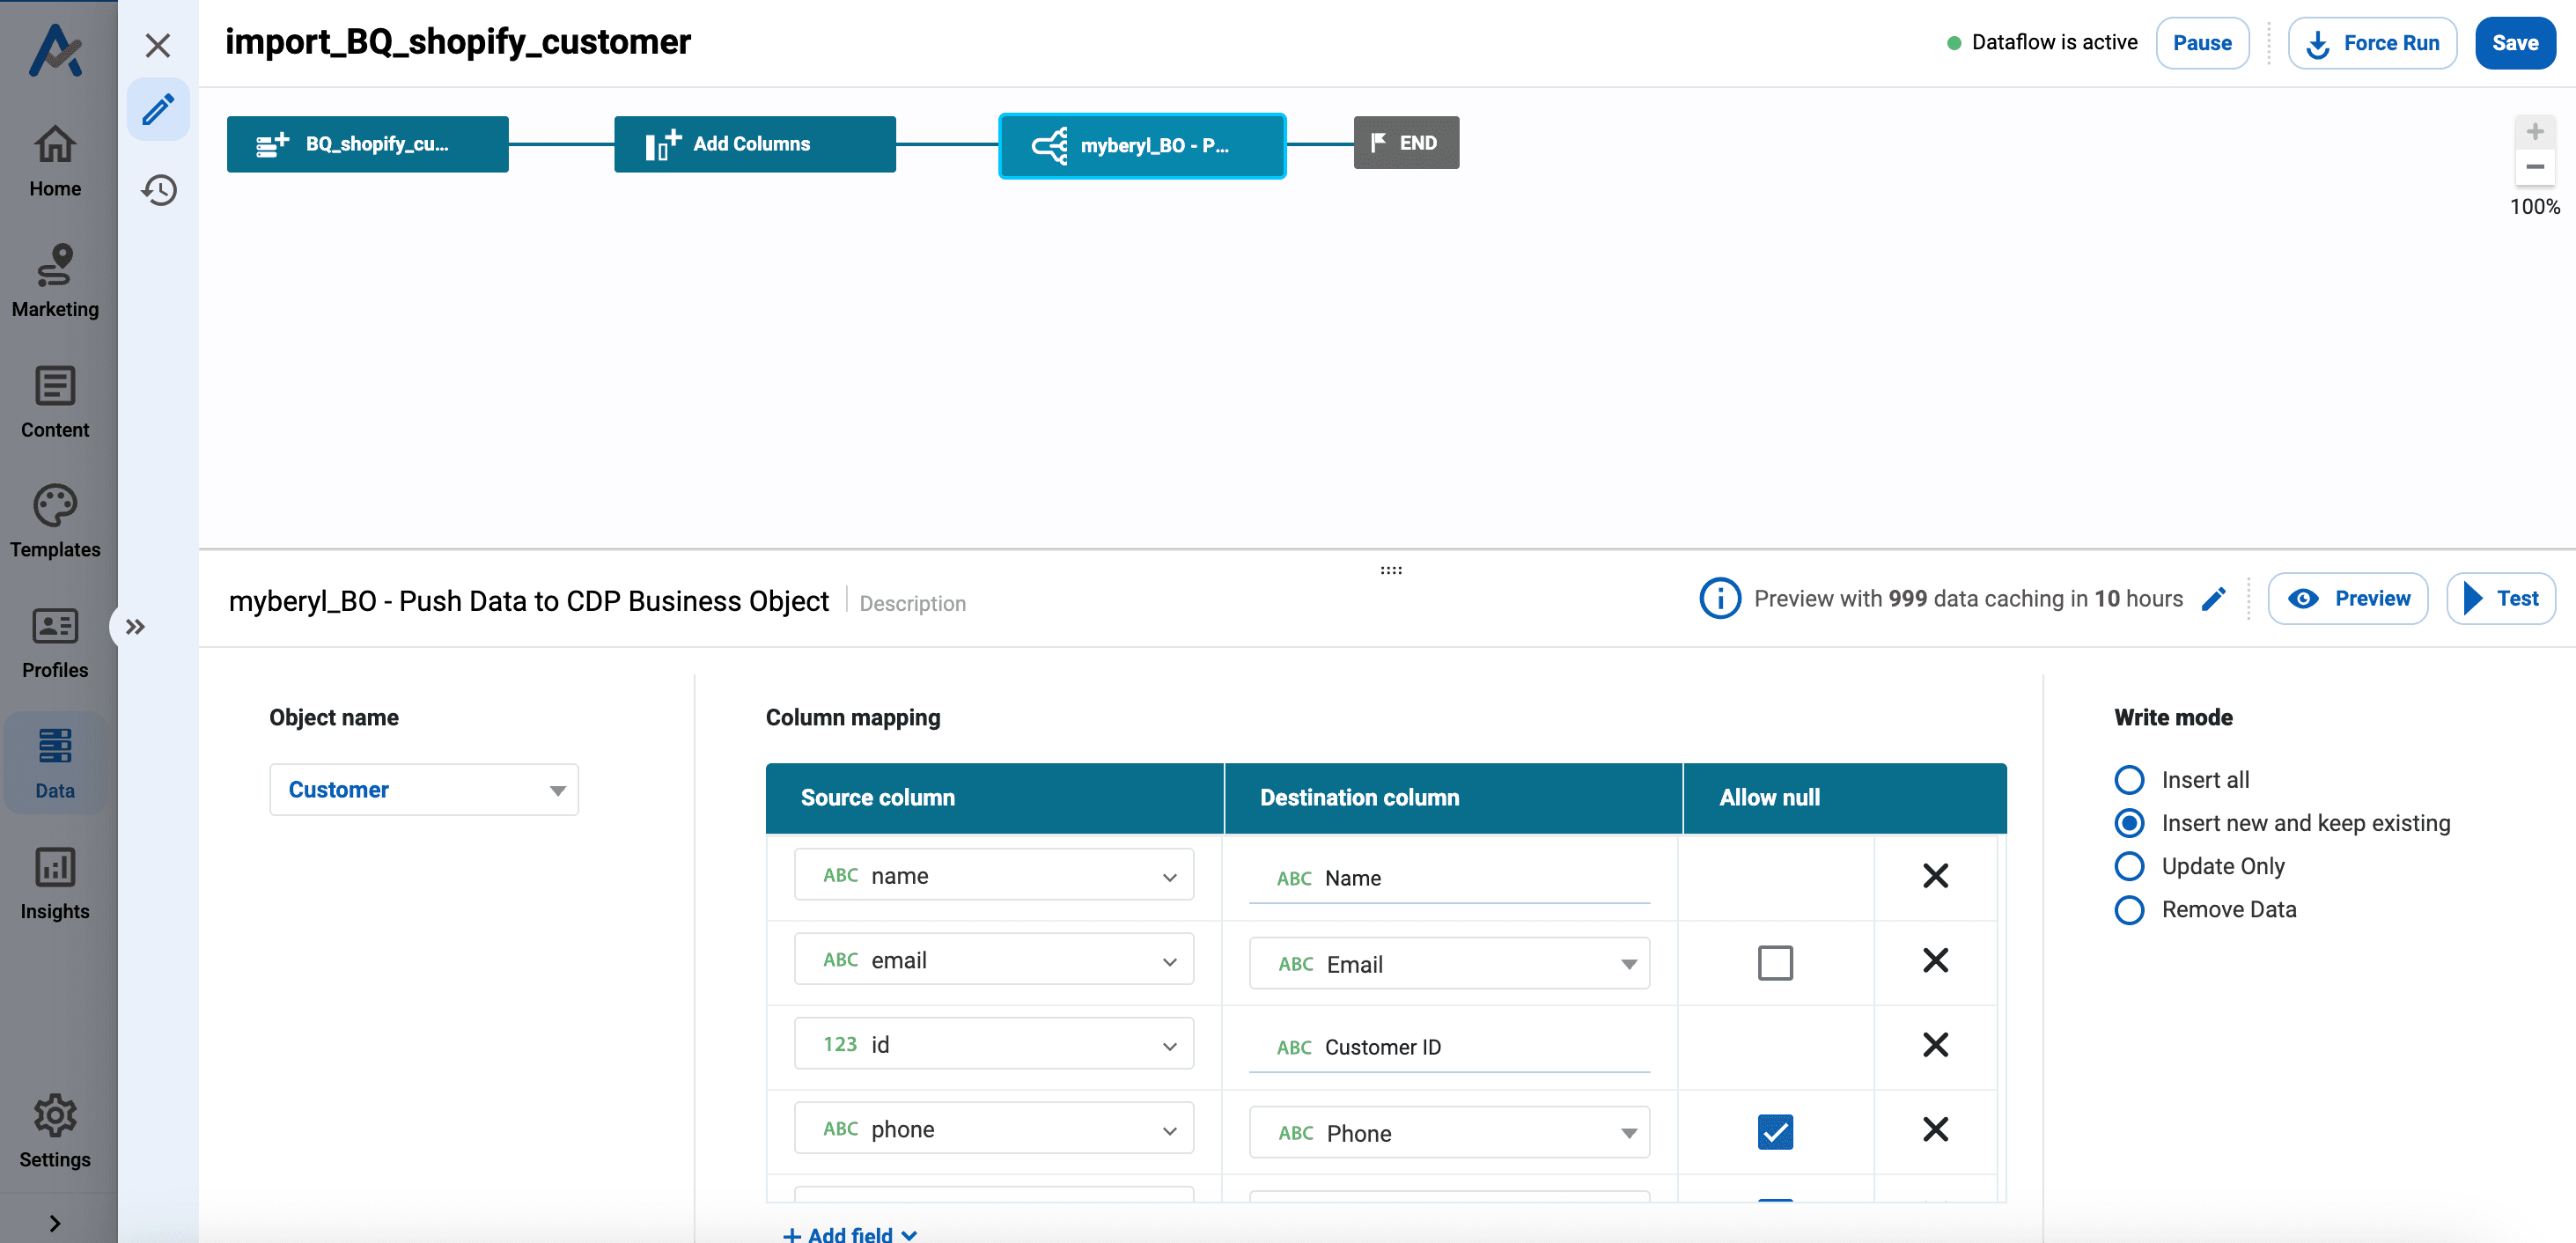Preview the data push output

click(2348, 598)
